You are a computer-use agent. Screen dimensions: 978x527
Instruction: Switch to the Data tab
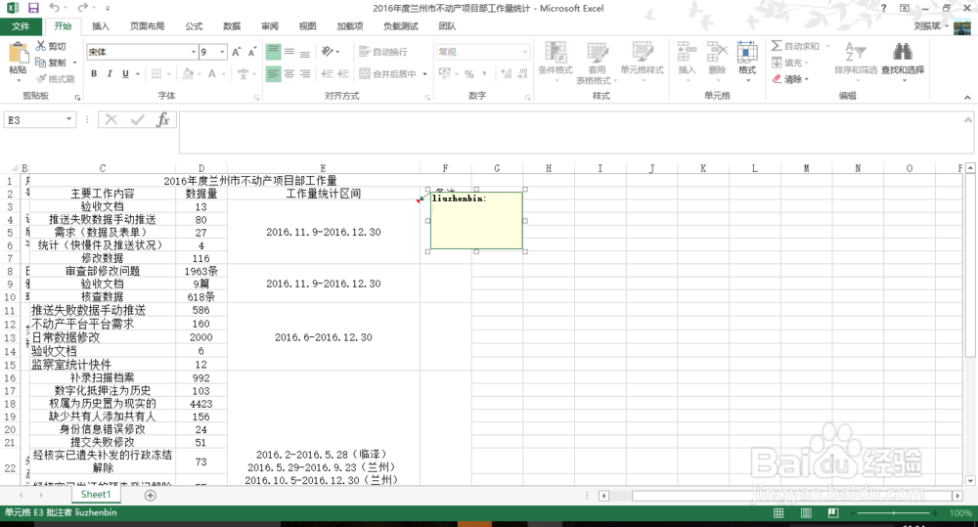point(232,26)
